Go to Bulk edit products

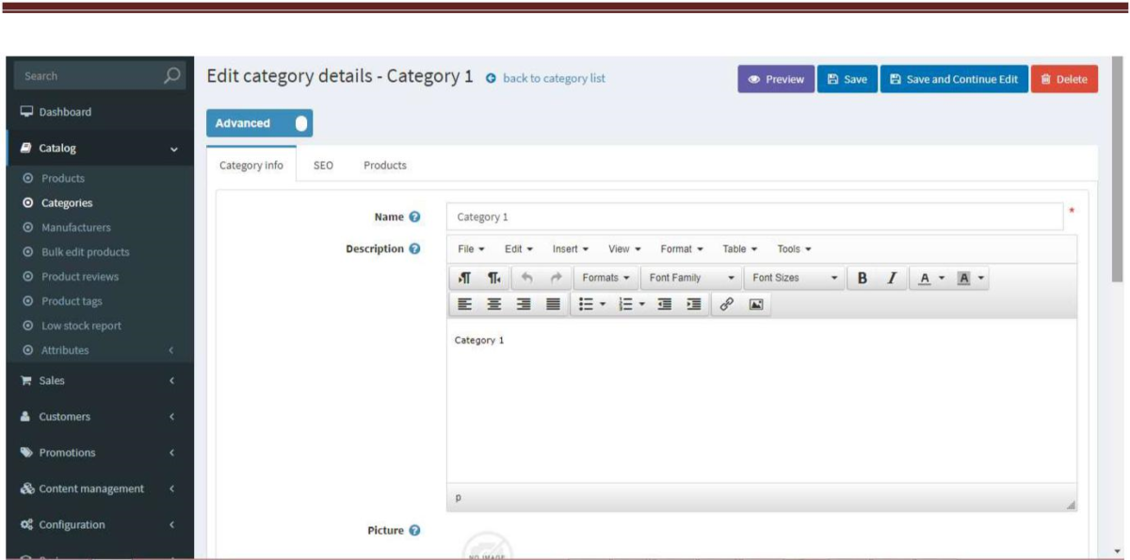(x=86, y=251)
